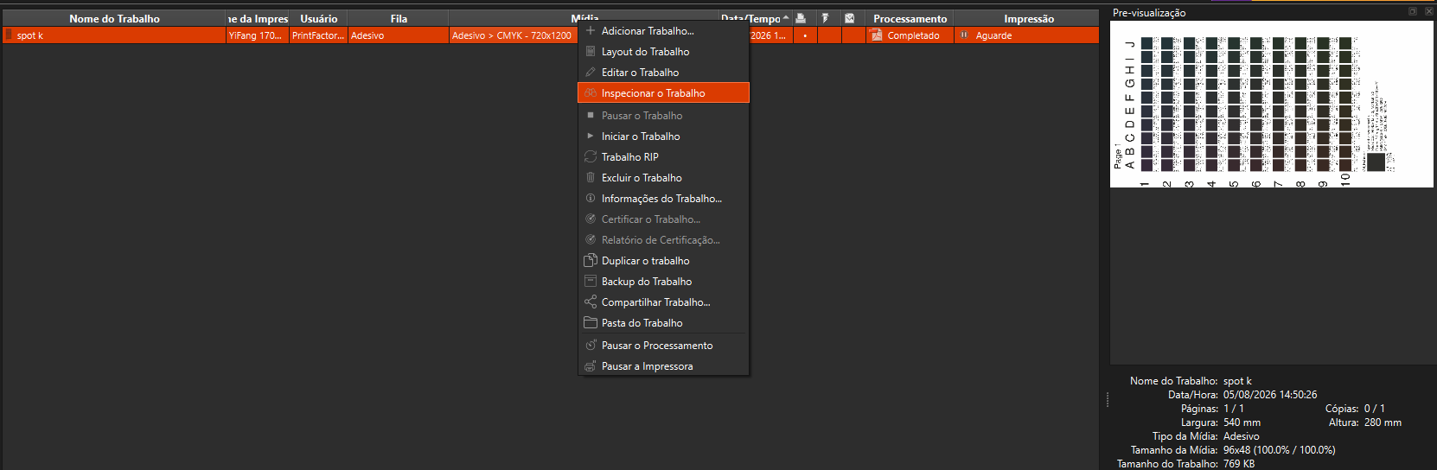Open Layout do Trabalho menu entry
Image resolution: width=1437 pixels, height=470 pixels.
pyautogui.click(x=663, y=52)
